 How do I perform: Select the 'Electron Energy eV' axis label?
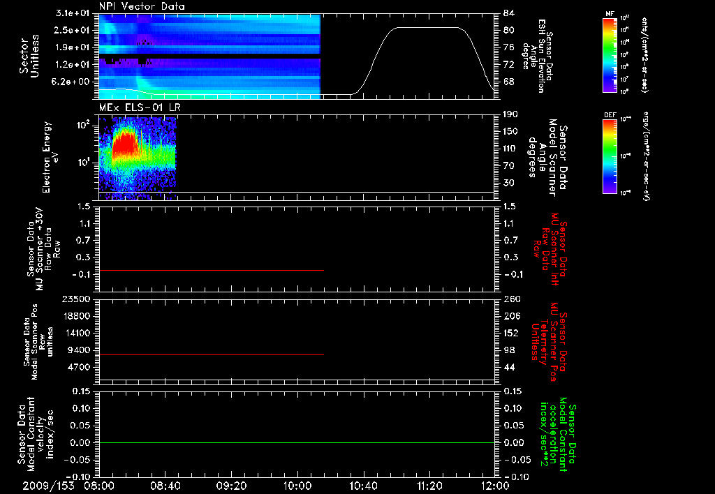click(50, 157)
